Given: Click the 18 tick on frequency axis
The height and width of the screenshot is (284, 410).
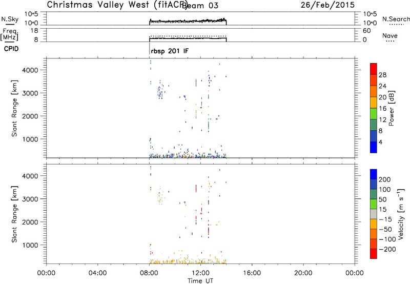Looking at the screenshot, I should (34, 31).
